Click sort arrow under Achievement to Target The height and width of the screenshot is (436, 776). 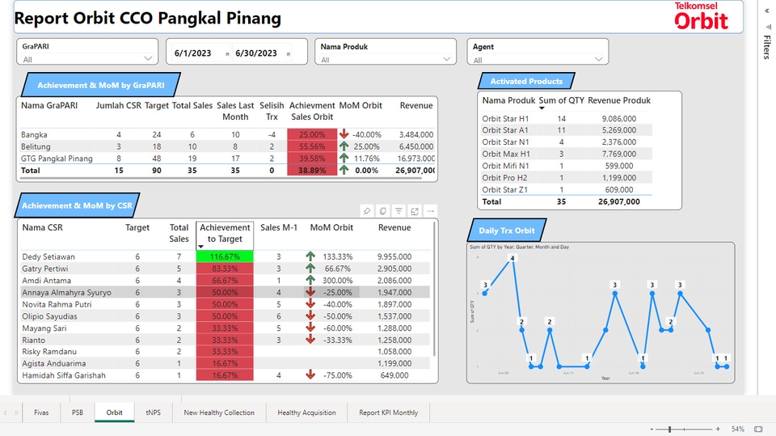201,247
